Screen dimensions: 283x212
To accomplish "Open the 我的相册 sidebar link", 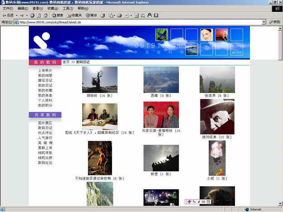I will click(x=45, y=76).
